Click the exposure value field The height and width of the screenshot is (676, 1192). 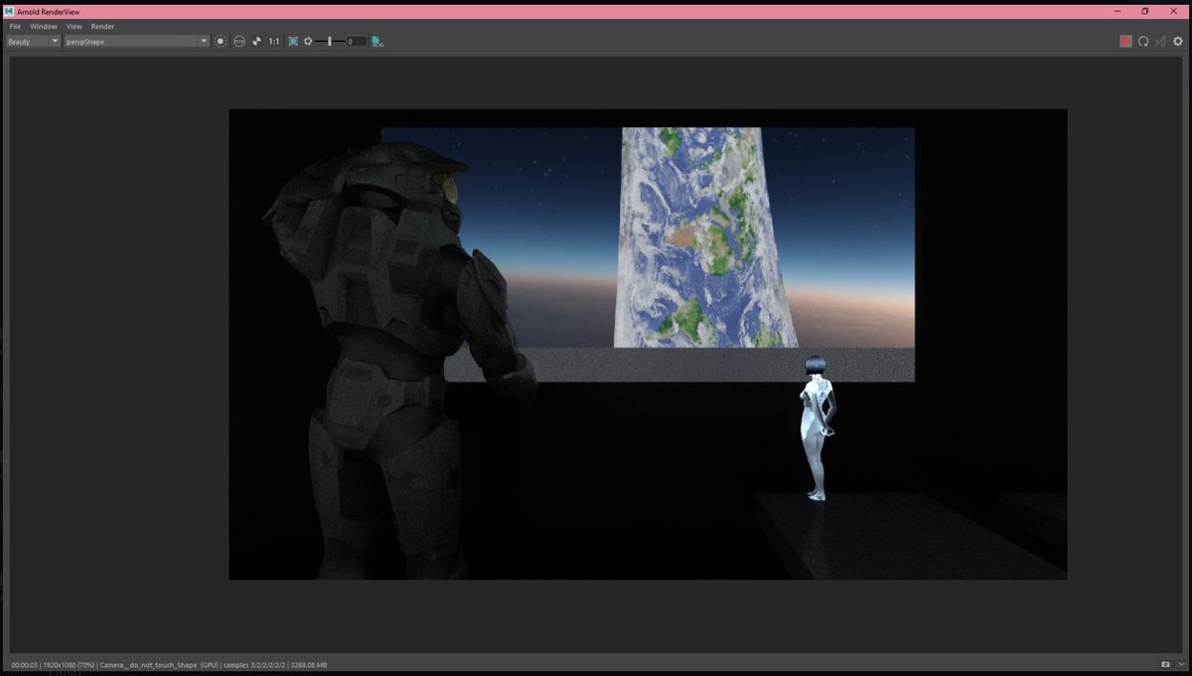coord(356,42)
